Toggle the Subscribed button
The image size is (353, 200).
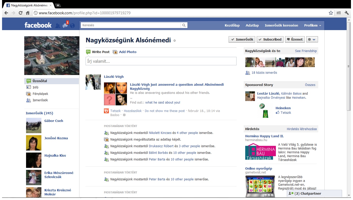coord(270,40)
